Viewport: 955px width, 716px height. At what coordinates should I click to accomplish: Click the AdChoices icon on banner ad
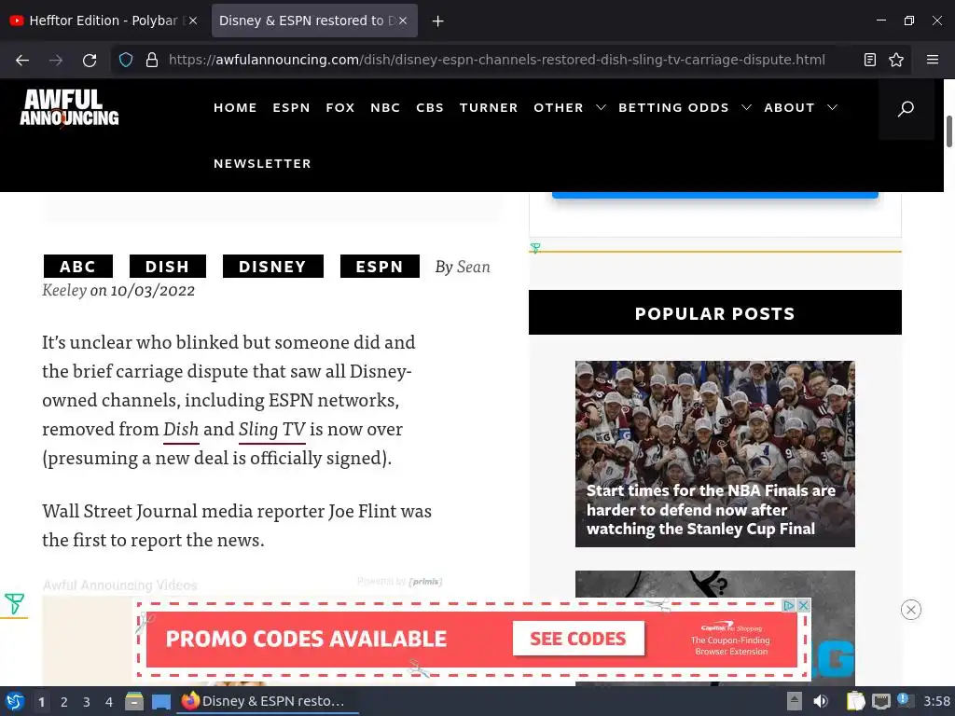click(789, 605)
